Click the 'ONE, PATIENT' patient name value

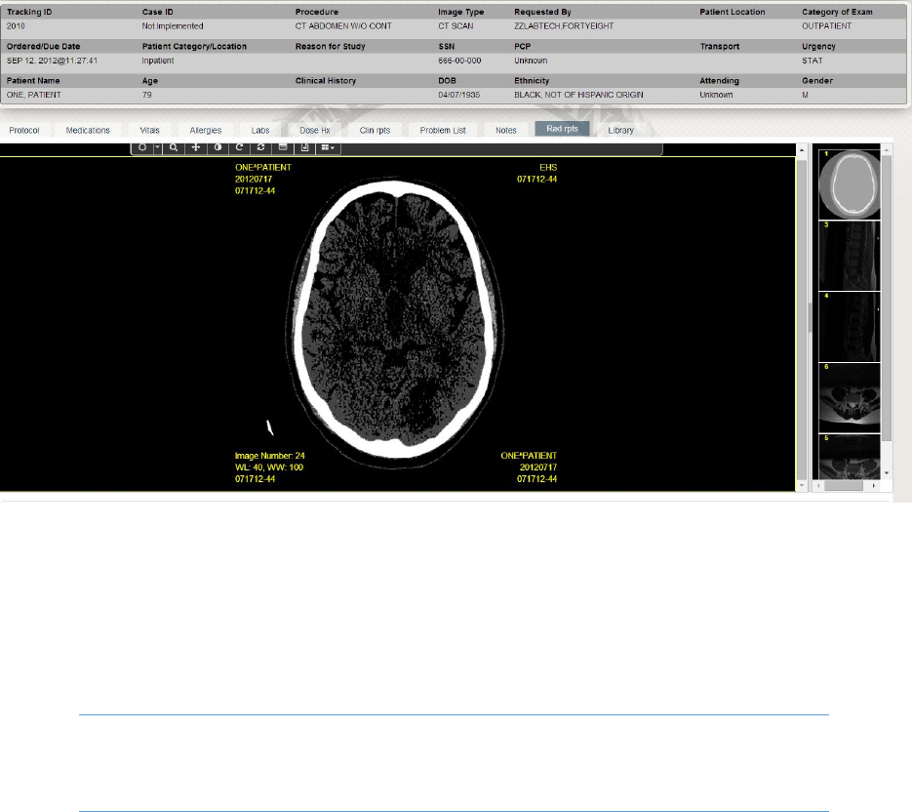[x=34, y=95]
